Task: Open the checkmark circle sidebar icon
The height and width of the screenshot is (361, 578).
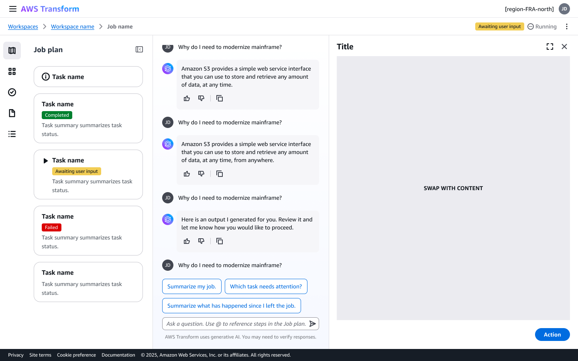Action: tap(12, 92)
